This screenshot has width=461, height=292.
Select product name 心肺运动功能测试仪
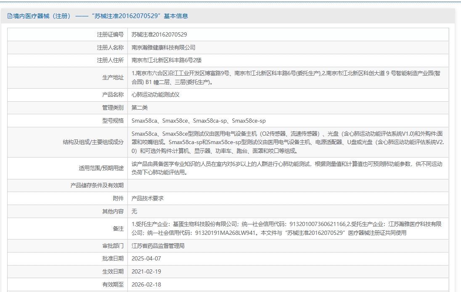click(x=156, y=95)
